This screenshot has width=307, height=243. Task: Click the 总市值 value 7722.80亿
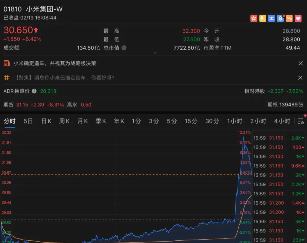pos(187,48)
